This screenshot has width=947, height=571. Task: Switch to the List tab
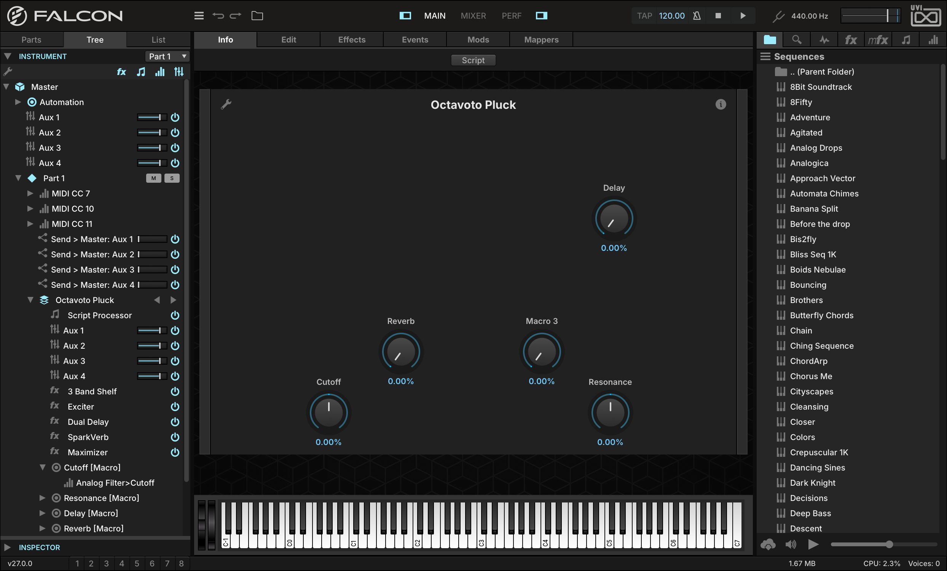pos(158,40)
